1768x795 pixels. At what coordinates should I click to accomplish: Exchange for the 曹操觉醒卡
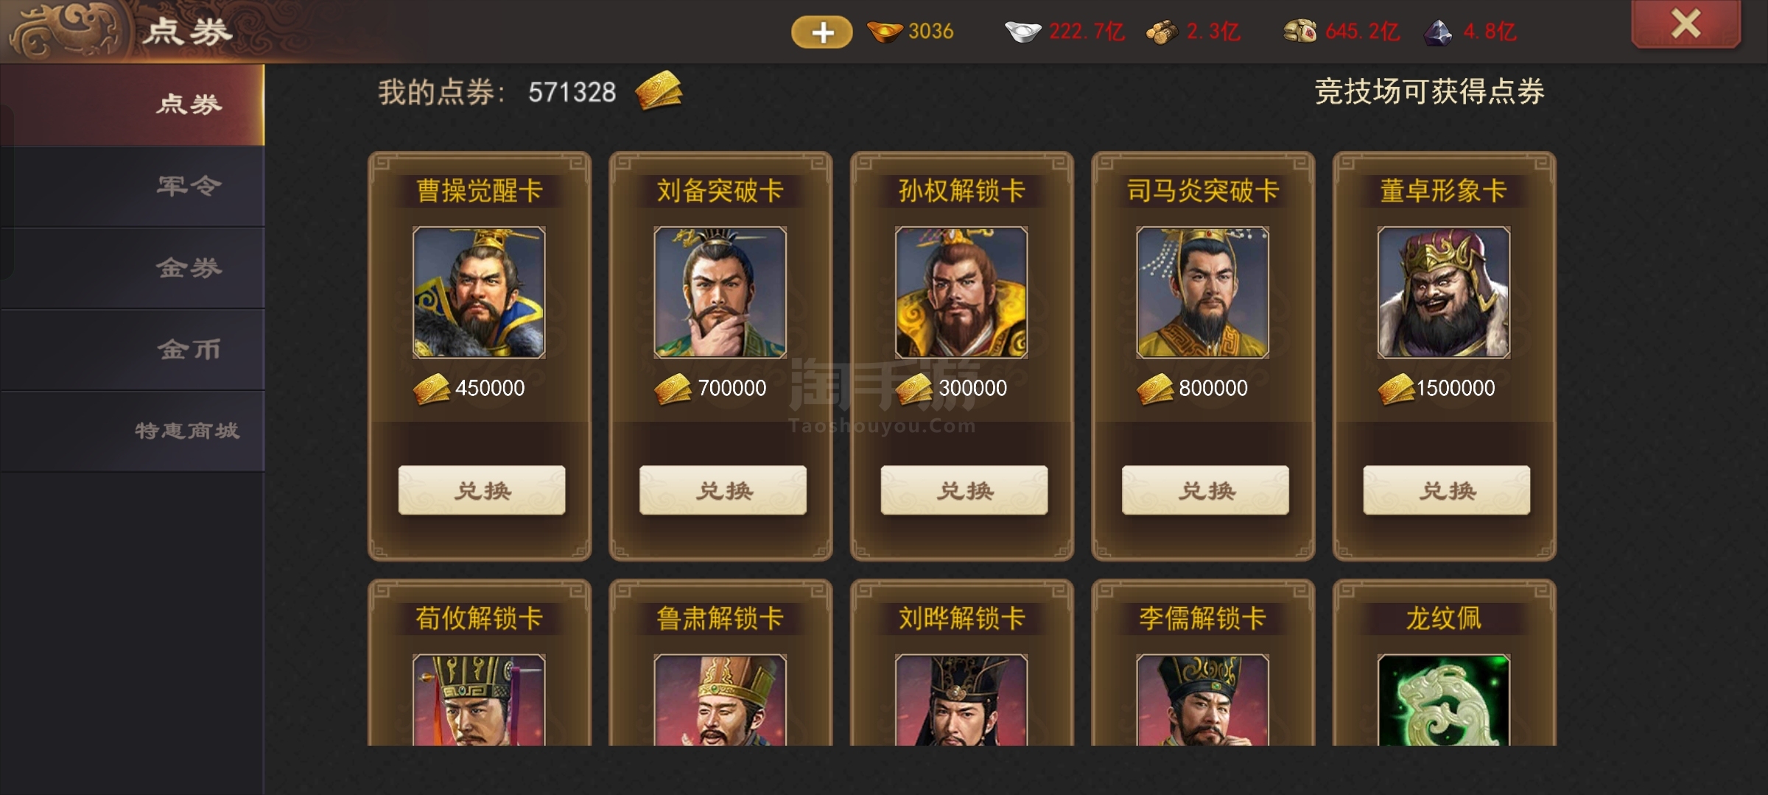[482, 490]
